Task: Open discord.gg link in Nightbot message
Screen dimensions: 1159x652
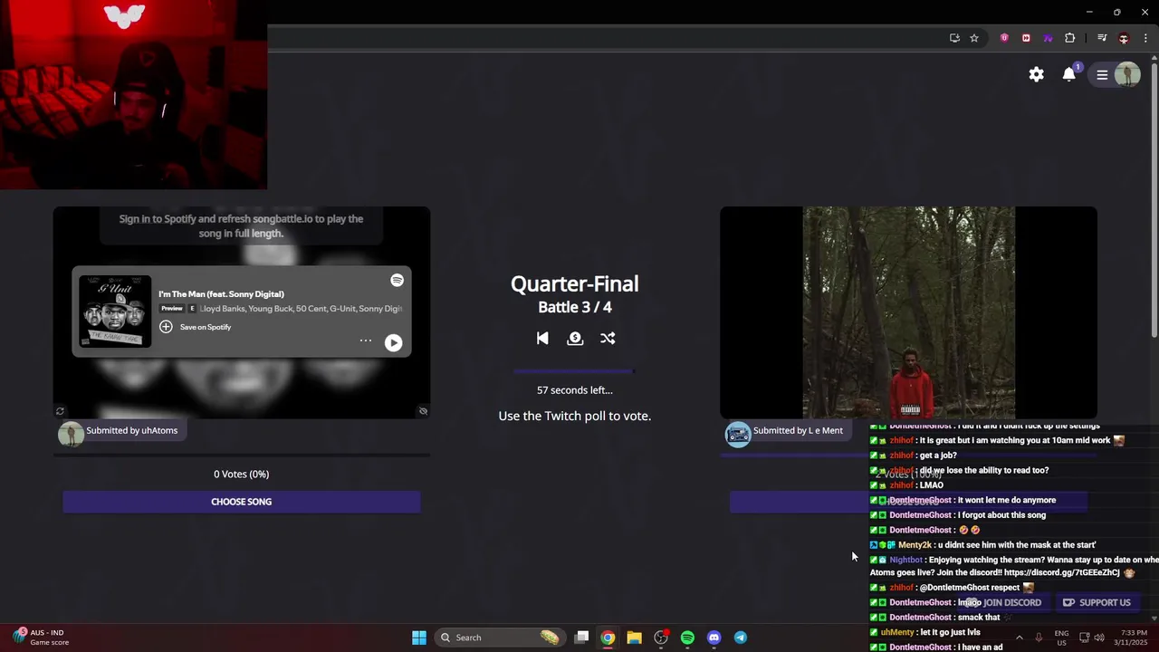Action: 1062,572
